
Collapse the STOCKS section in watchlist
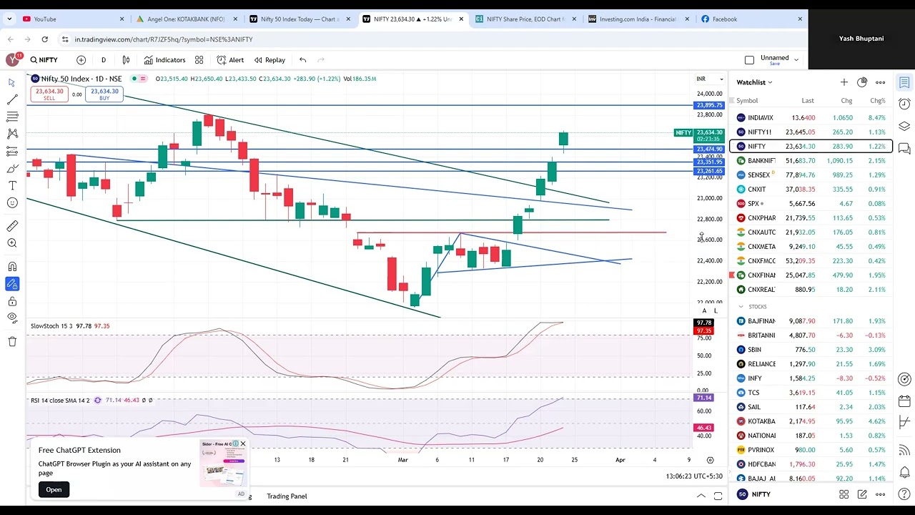(x=741, y=307)
